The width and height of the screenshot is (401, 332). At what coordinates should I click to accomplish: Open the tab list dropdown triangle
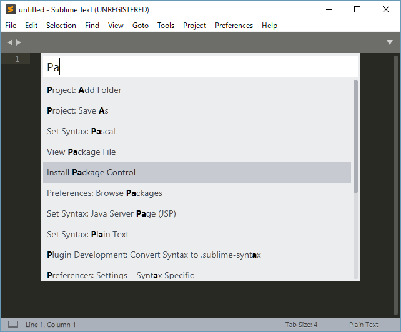pyautogui.click(x=390, y=42)
